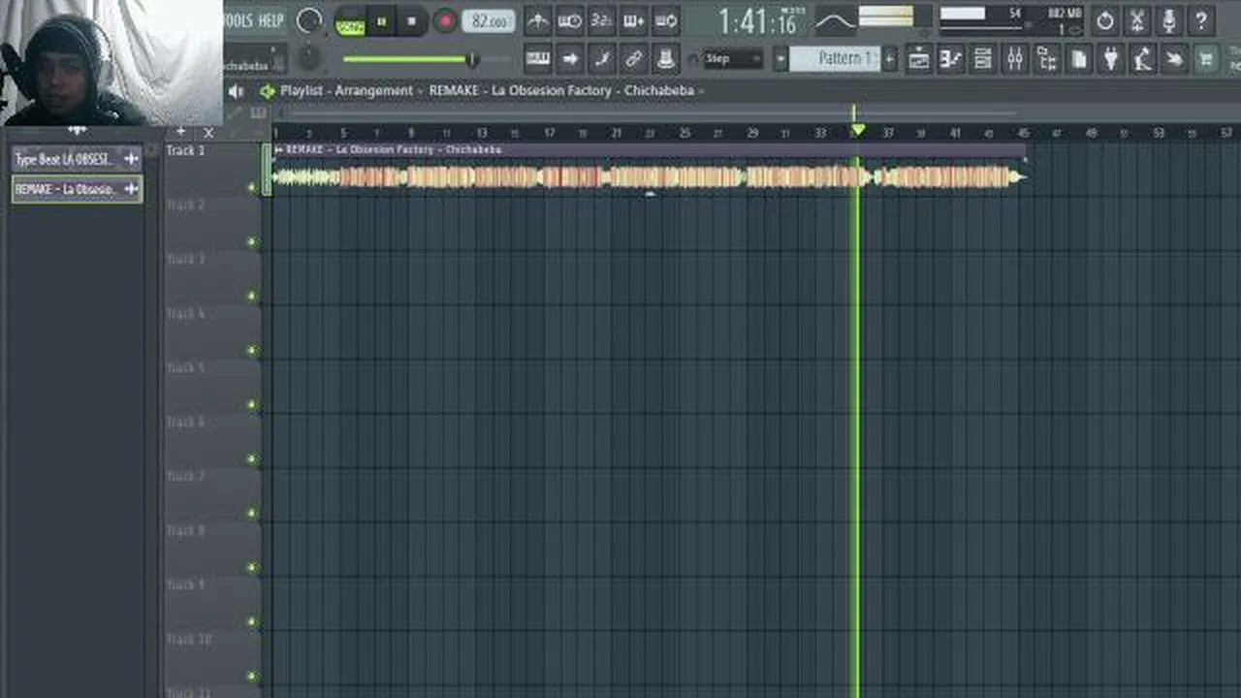The height and width of the screenshot is (698, 1241).
Task: Mute Track 8 with its green switch
Action: (x=253, y=568)
